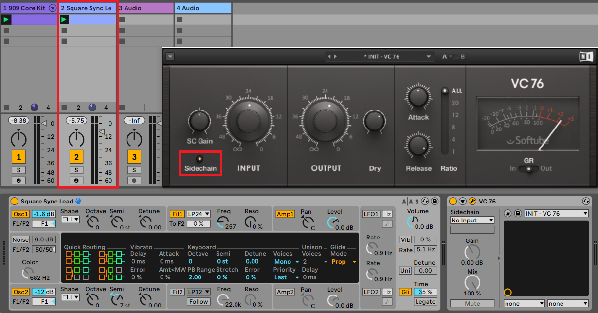598x313 pixels.
Task: Open Osc1 Shape waveform dropdown
Action: pos(70,220)
